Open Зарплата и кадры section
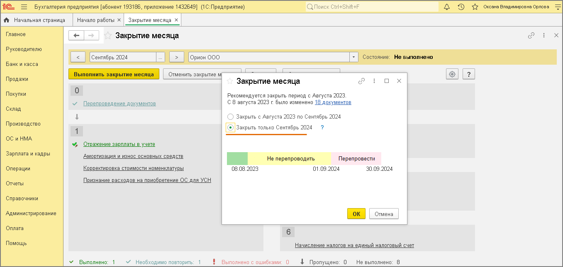This screenshot has height=267, width=563. point(28,154)
